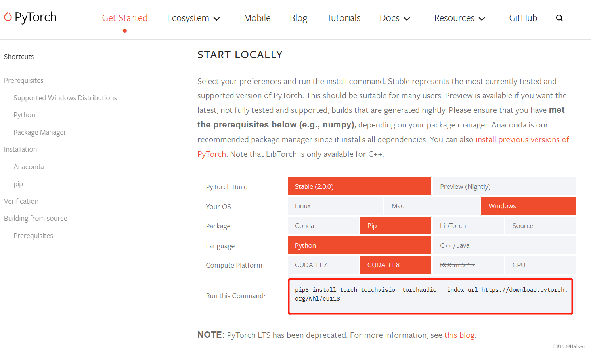Image resolution: width=591 pixels, height=352 pixels.
Task: Open the search magnifier icon
Action: (559, 18)
